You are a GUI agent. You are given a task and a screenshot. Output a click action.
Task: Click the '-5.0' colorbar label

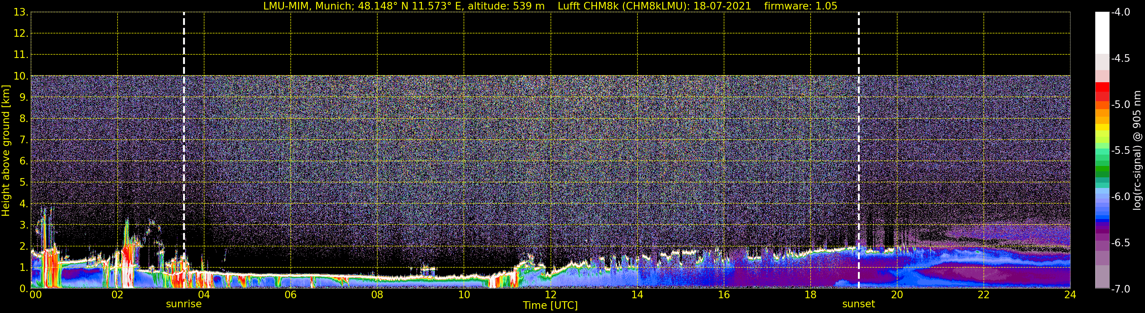[x=1120, y=105]
